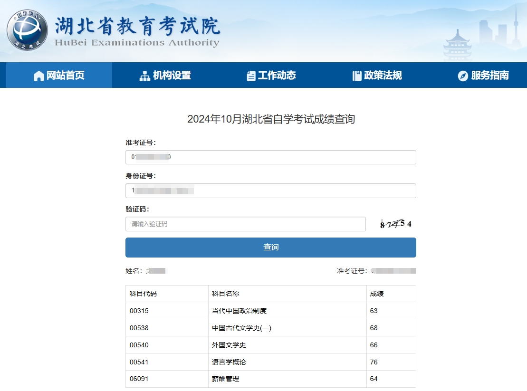Click the org chart icon beside 机构设置

pyautogui.click(x=145, y=76)
